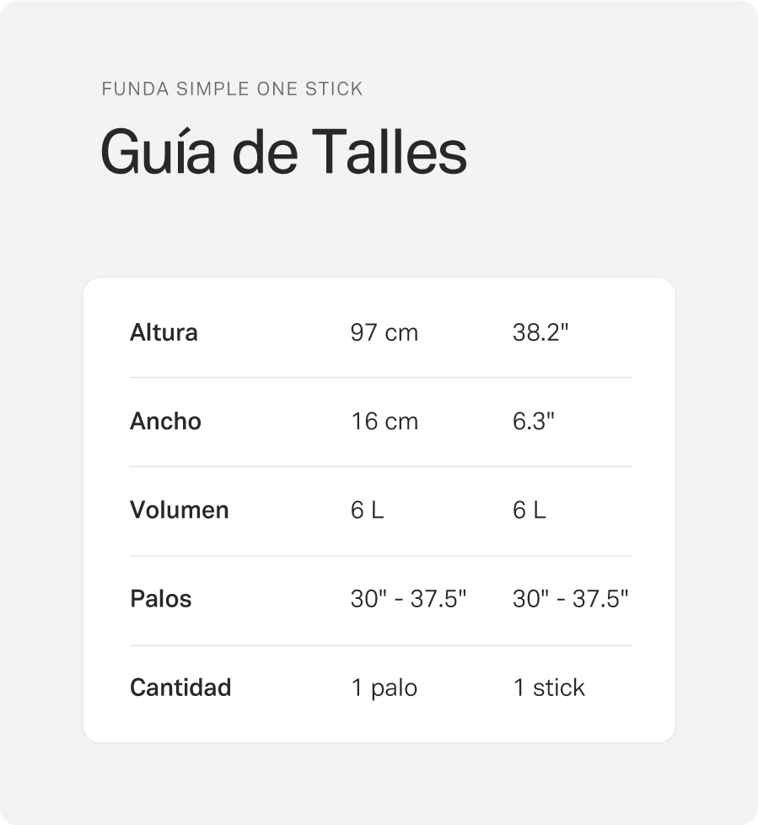Image resolution: width=758 pixels, height=825 pixels.
Task: Click the 1 stick value
Action: pyautogui.click(x=549, y=687)
